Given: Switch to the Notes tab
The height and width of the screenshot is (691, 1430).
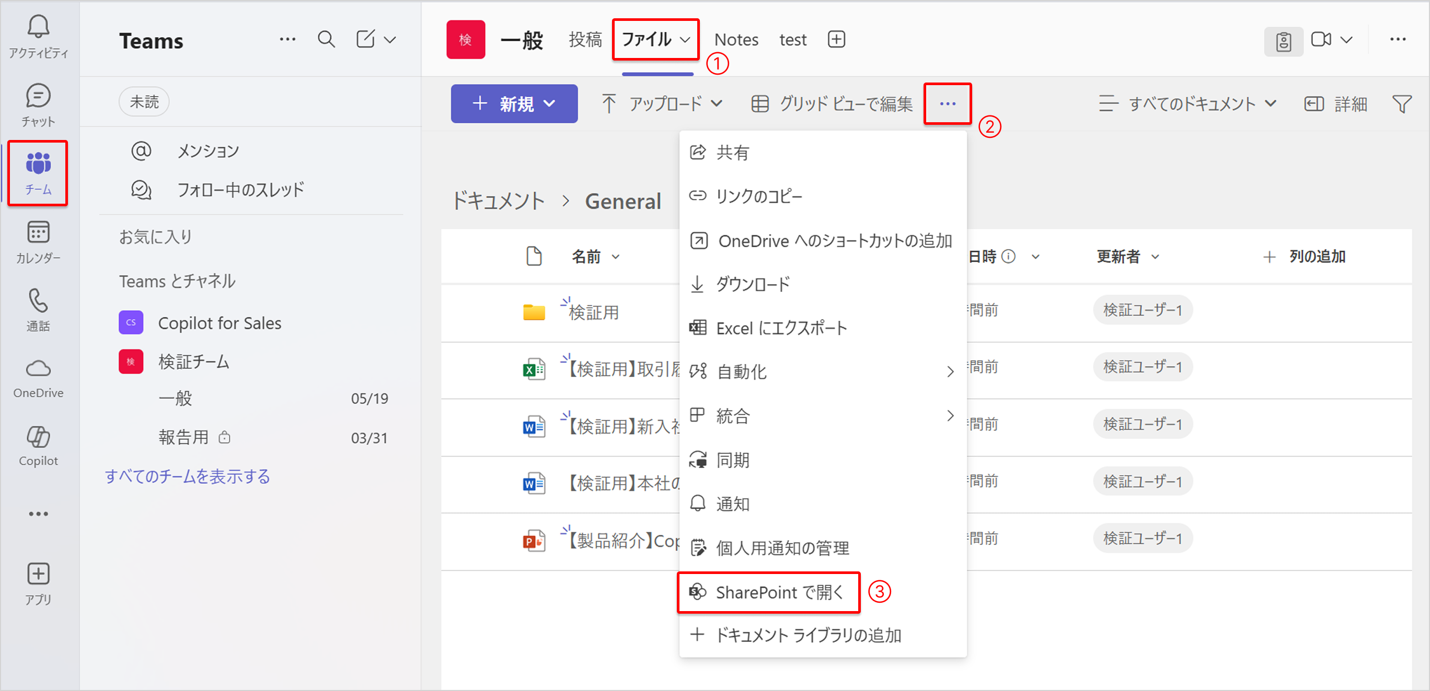Looking at the screenshot, I should [x=736, y=40].
